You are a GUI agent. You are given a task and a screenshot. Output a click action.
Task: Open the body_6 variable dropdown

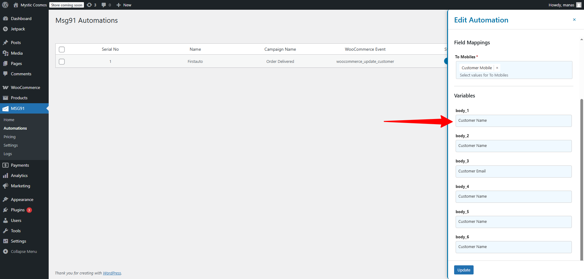pos(513,247)
